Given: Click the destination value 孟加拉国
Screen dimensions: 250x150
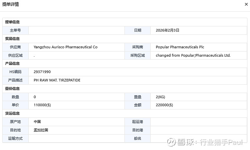Looking at the screenshot, I should pos(41,130).
